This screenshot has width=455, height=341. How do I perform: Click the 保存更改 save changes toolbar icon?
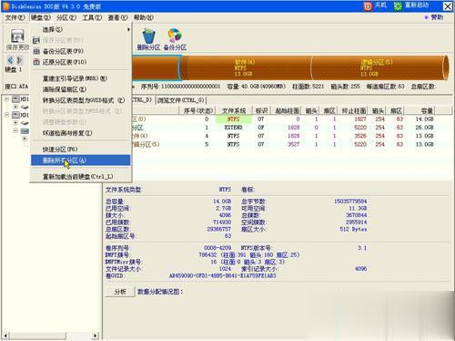pos(17,36)
